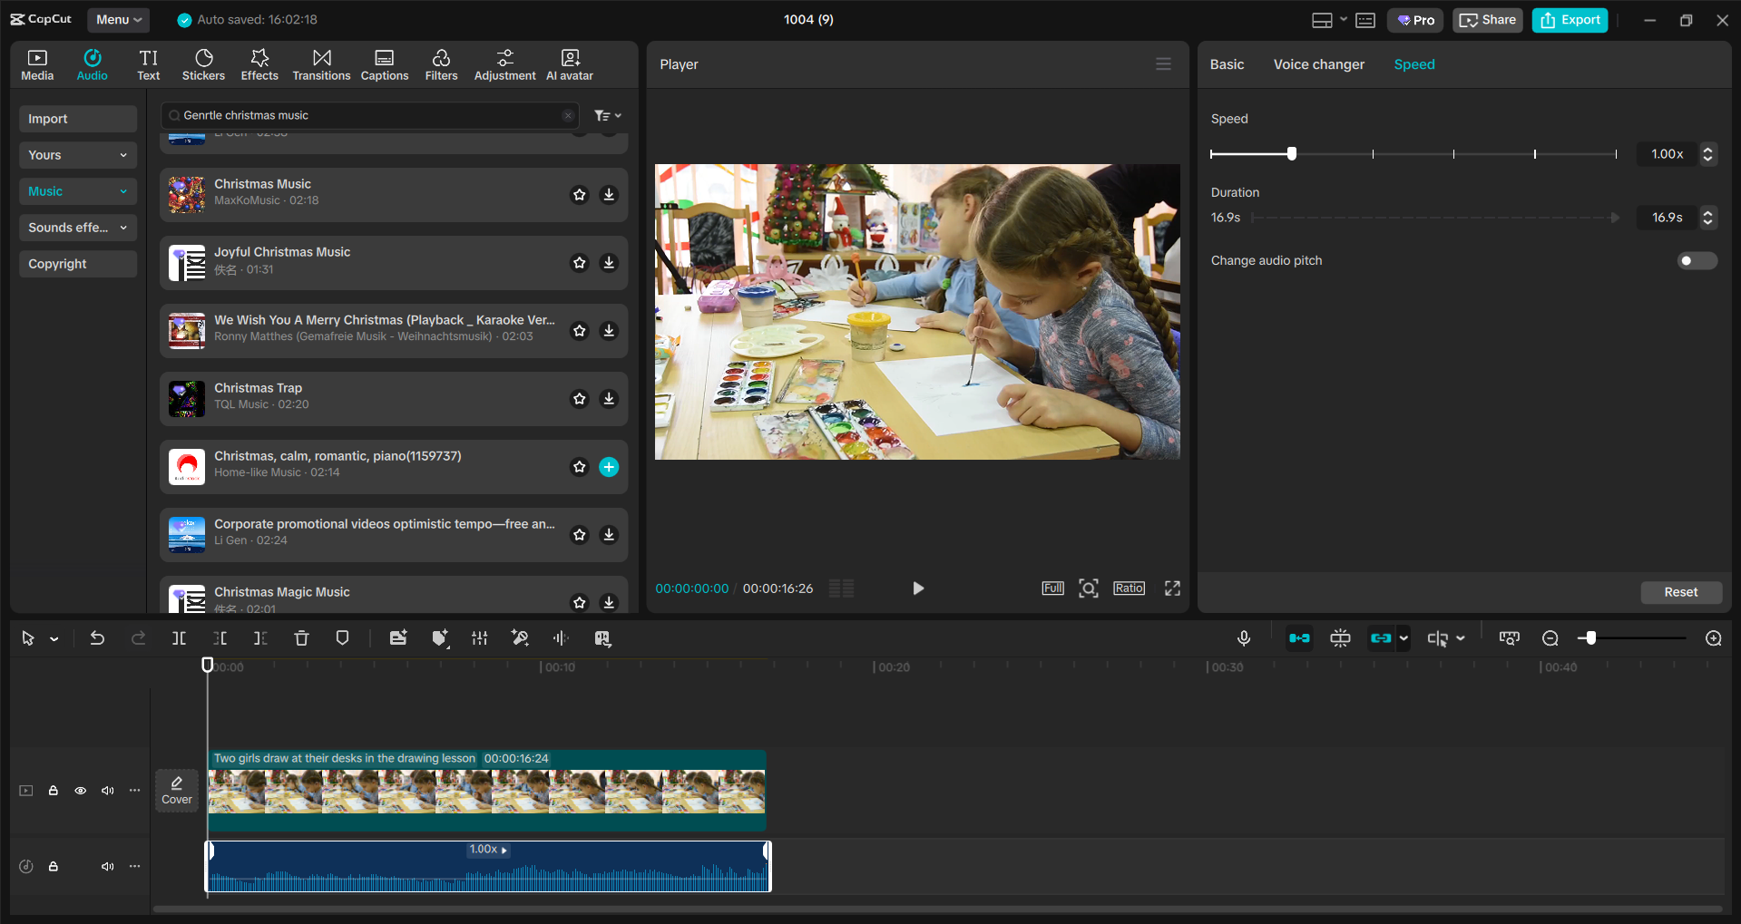This screenshot has width=1741, height=924.
Task: Split the clip at the playhead
Action: (x=179, y=637)
